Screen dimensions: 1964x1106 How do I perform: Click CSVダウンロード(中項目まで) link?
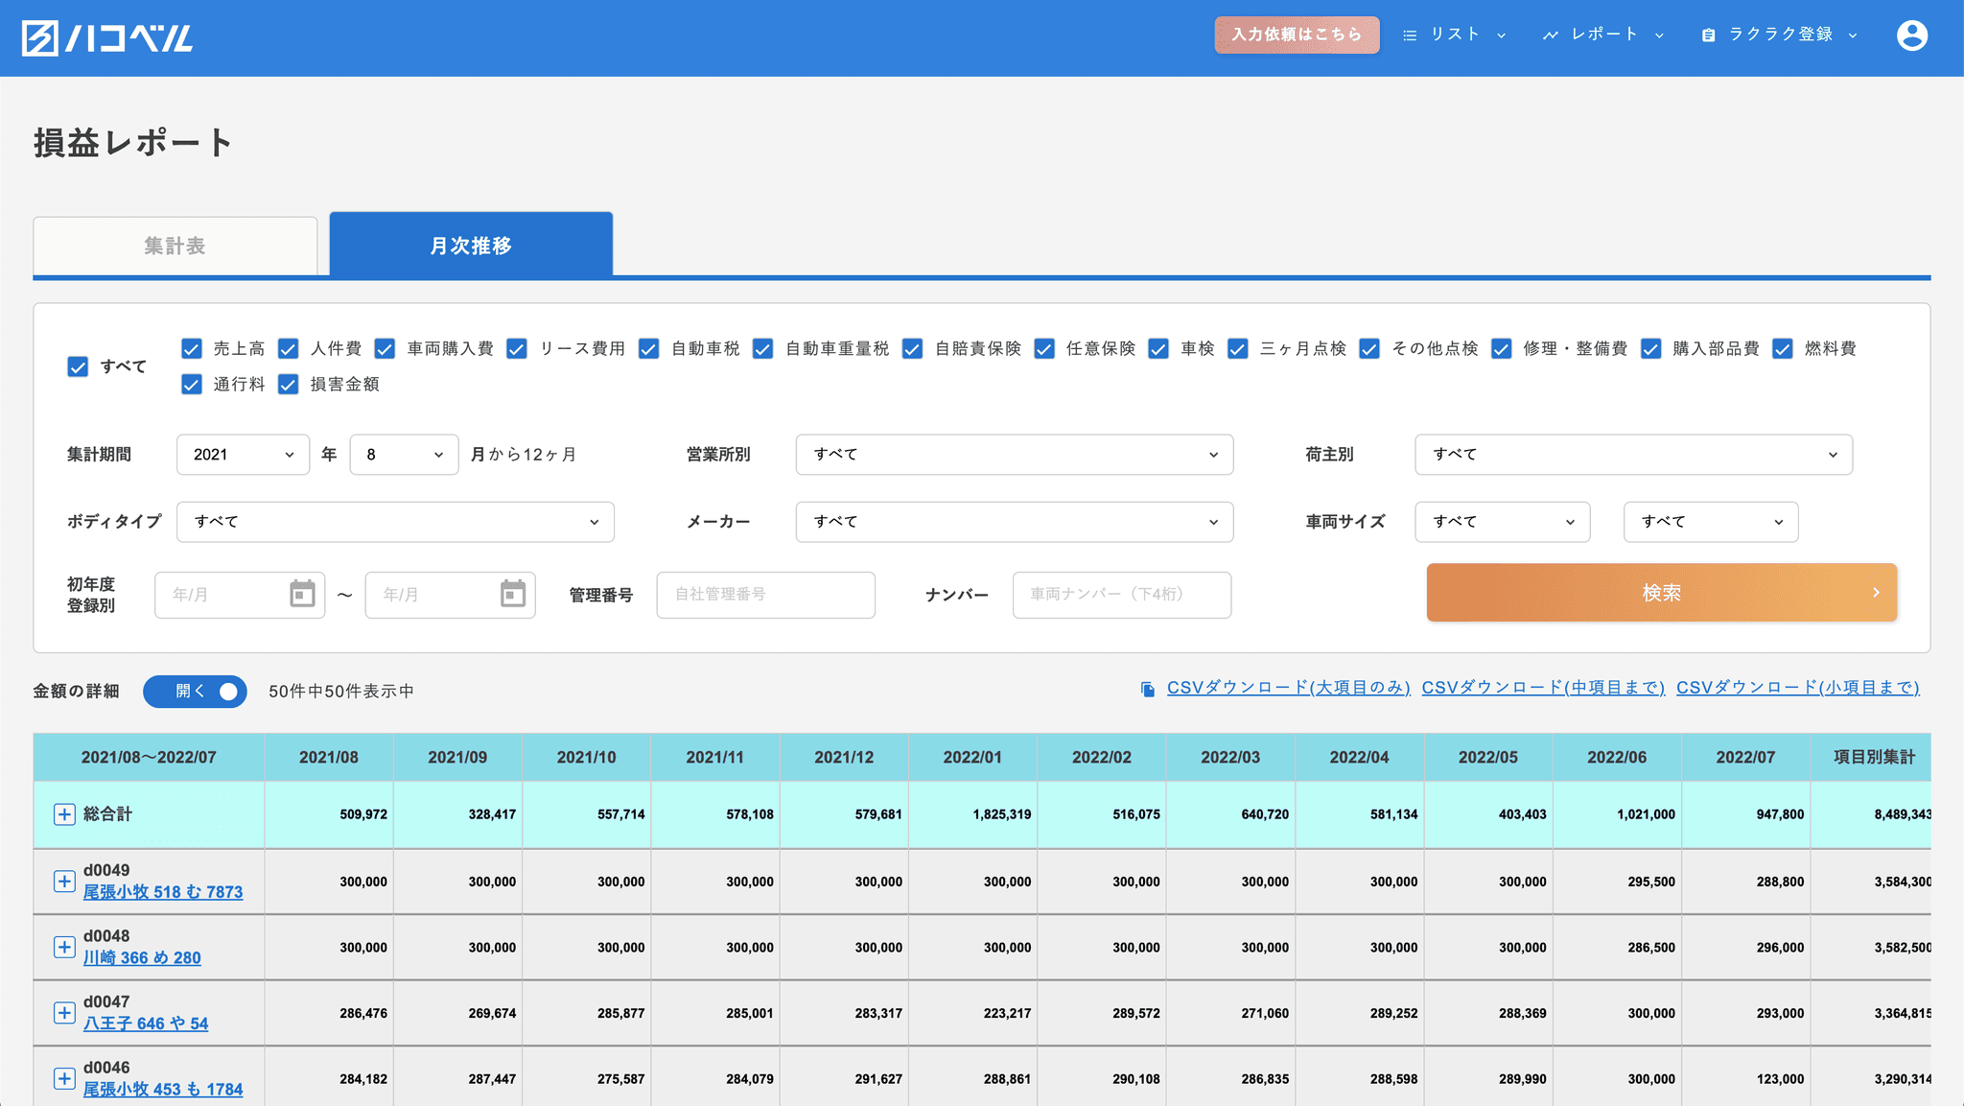1542,688
